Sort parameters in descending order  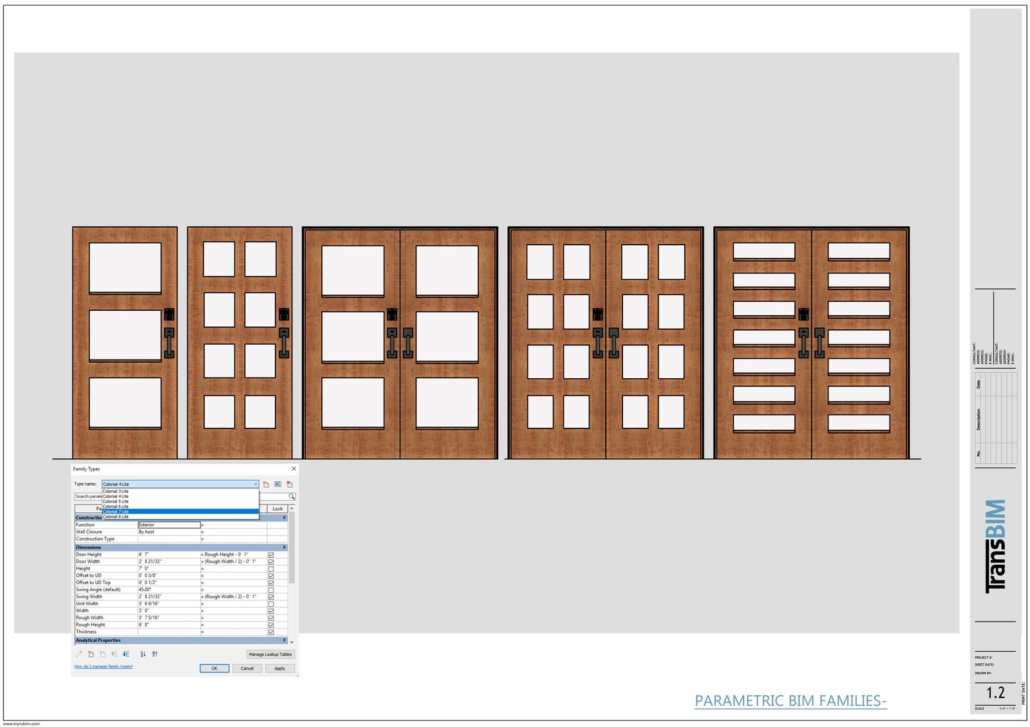tap(154, 654)
